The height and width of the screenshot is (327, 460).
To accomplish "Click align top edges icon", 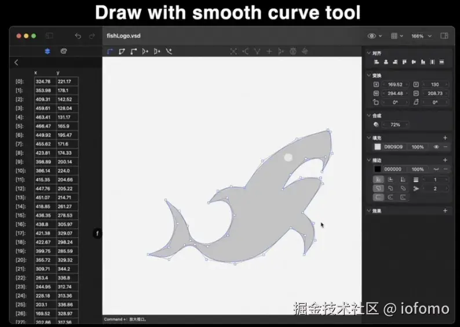I will (404, 62).
